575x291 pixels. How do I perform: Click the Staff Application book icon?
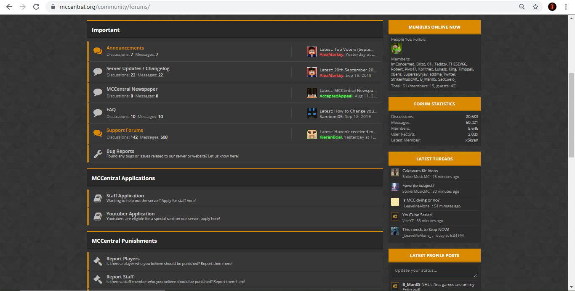point(98,198)
